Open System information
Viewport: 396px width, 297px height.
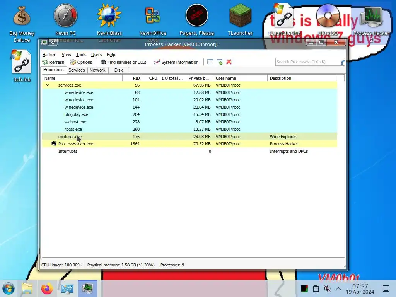click(x=176, y=62)
